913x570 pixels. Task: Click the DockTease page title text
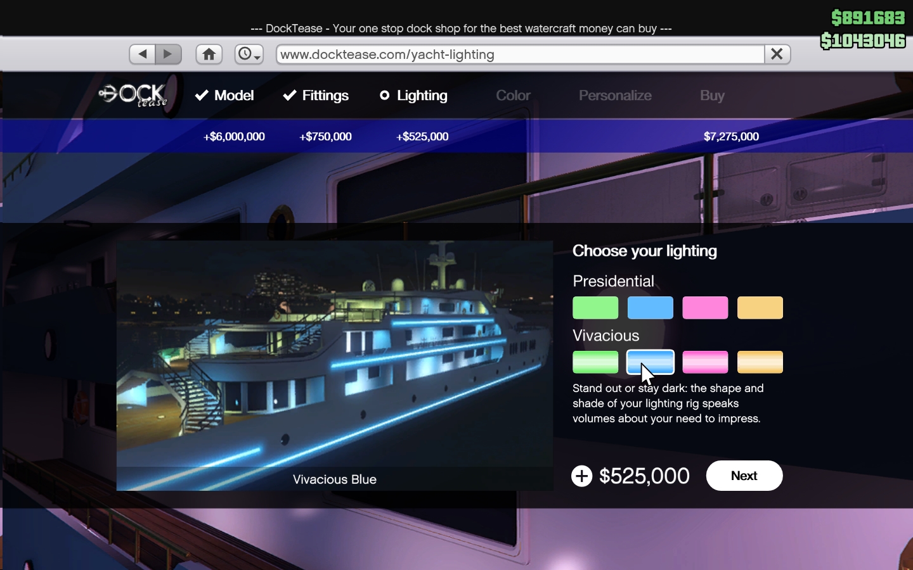tap(461, 28)
